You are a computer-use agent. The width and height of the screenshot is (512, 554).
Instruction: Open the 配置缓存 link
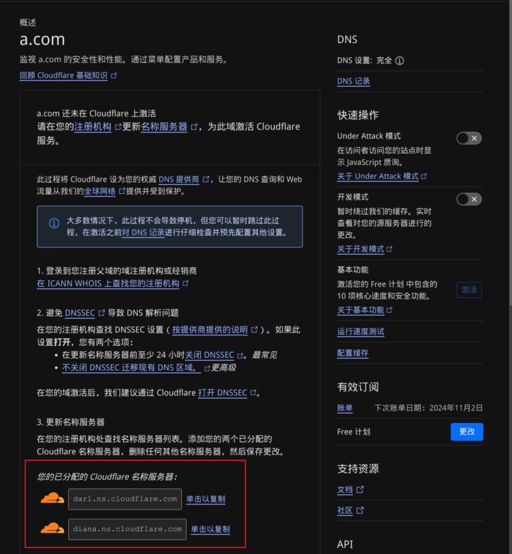(x=353, y=353)
